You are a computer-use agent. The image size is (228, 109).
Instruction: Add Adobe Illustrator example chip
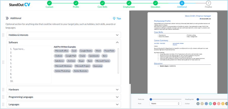81,71
